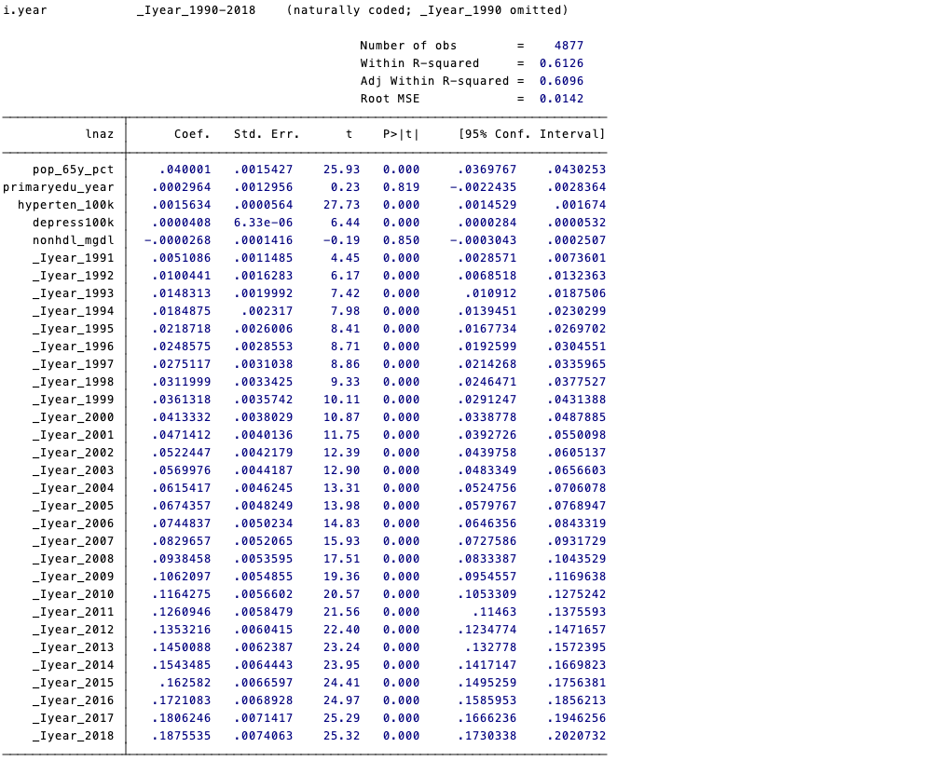The width and height of the screenshot is (946, 761).
Task: Select the nonhdl_mgdl variable name
Action: coord(73,240)
